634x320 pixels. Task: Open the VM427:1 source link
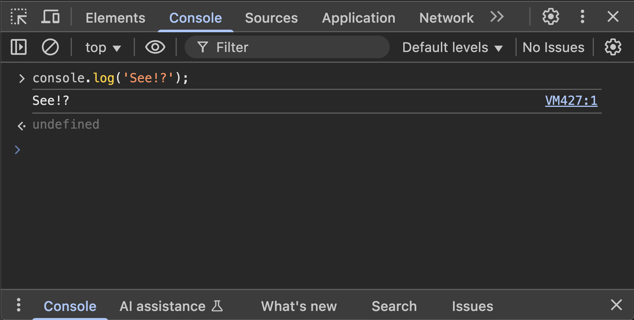click(x=571, y=101)
